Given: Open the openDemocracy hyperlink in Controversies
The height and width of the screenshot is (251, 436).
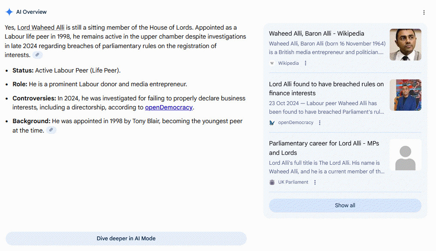Looking at the screenshot, I should click(169, 107).
